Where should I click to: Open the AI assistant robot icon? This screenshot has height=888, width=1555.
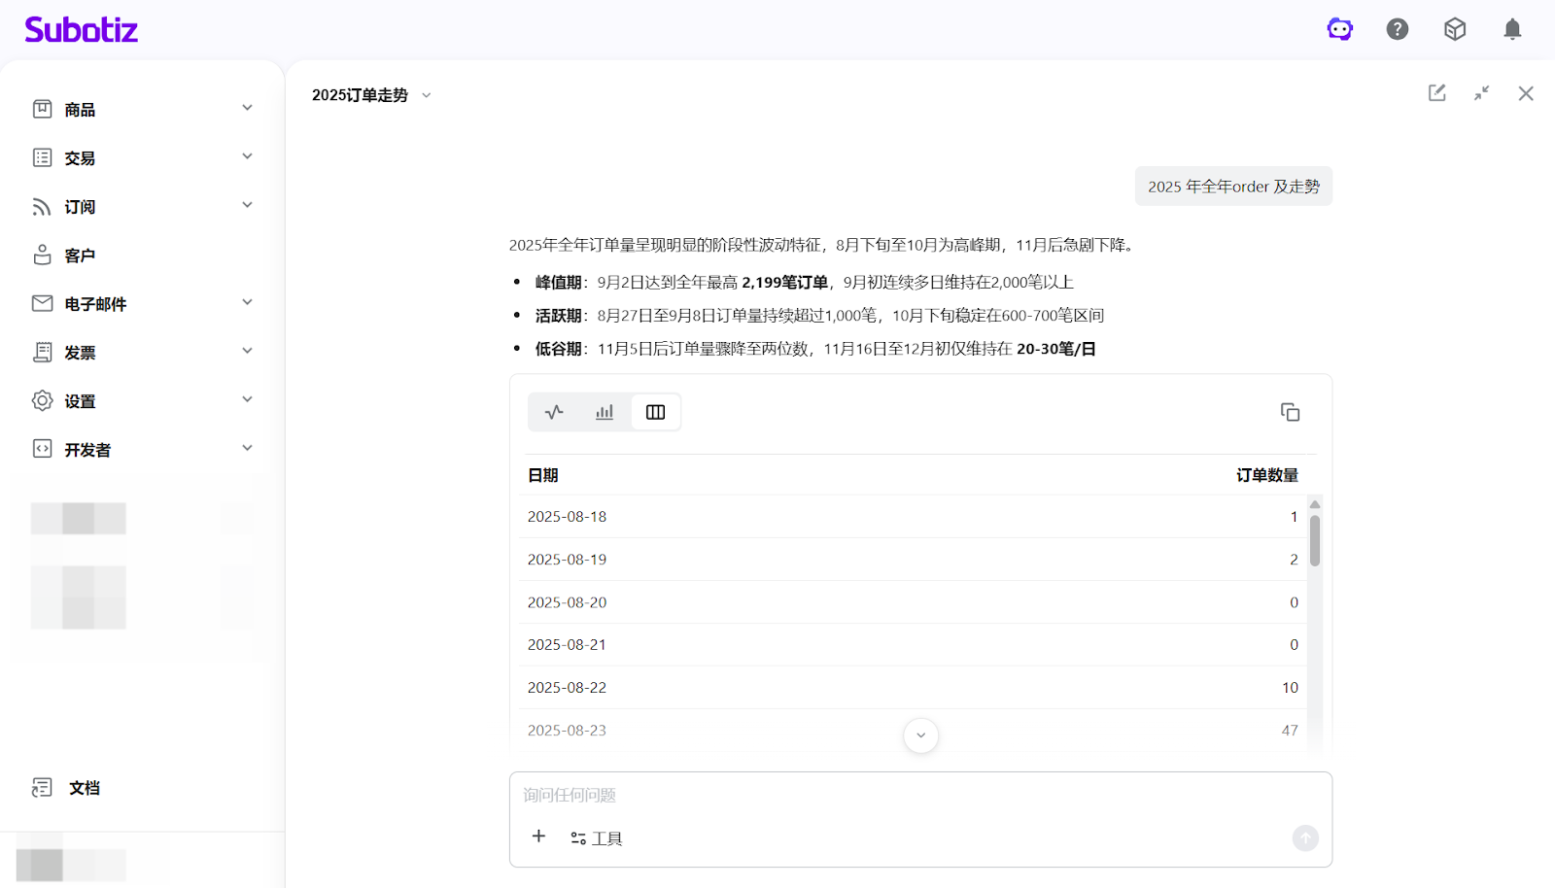1339,29
